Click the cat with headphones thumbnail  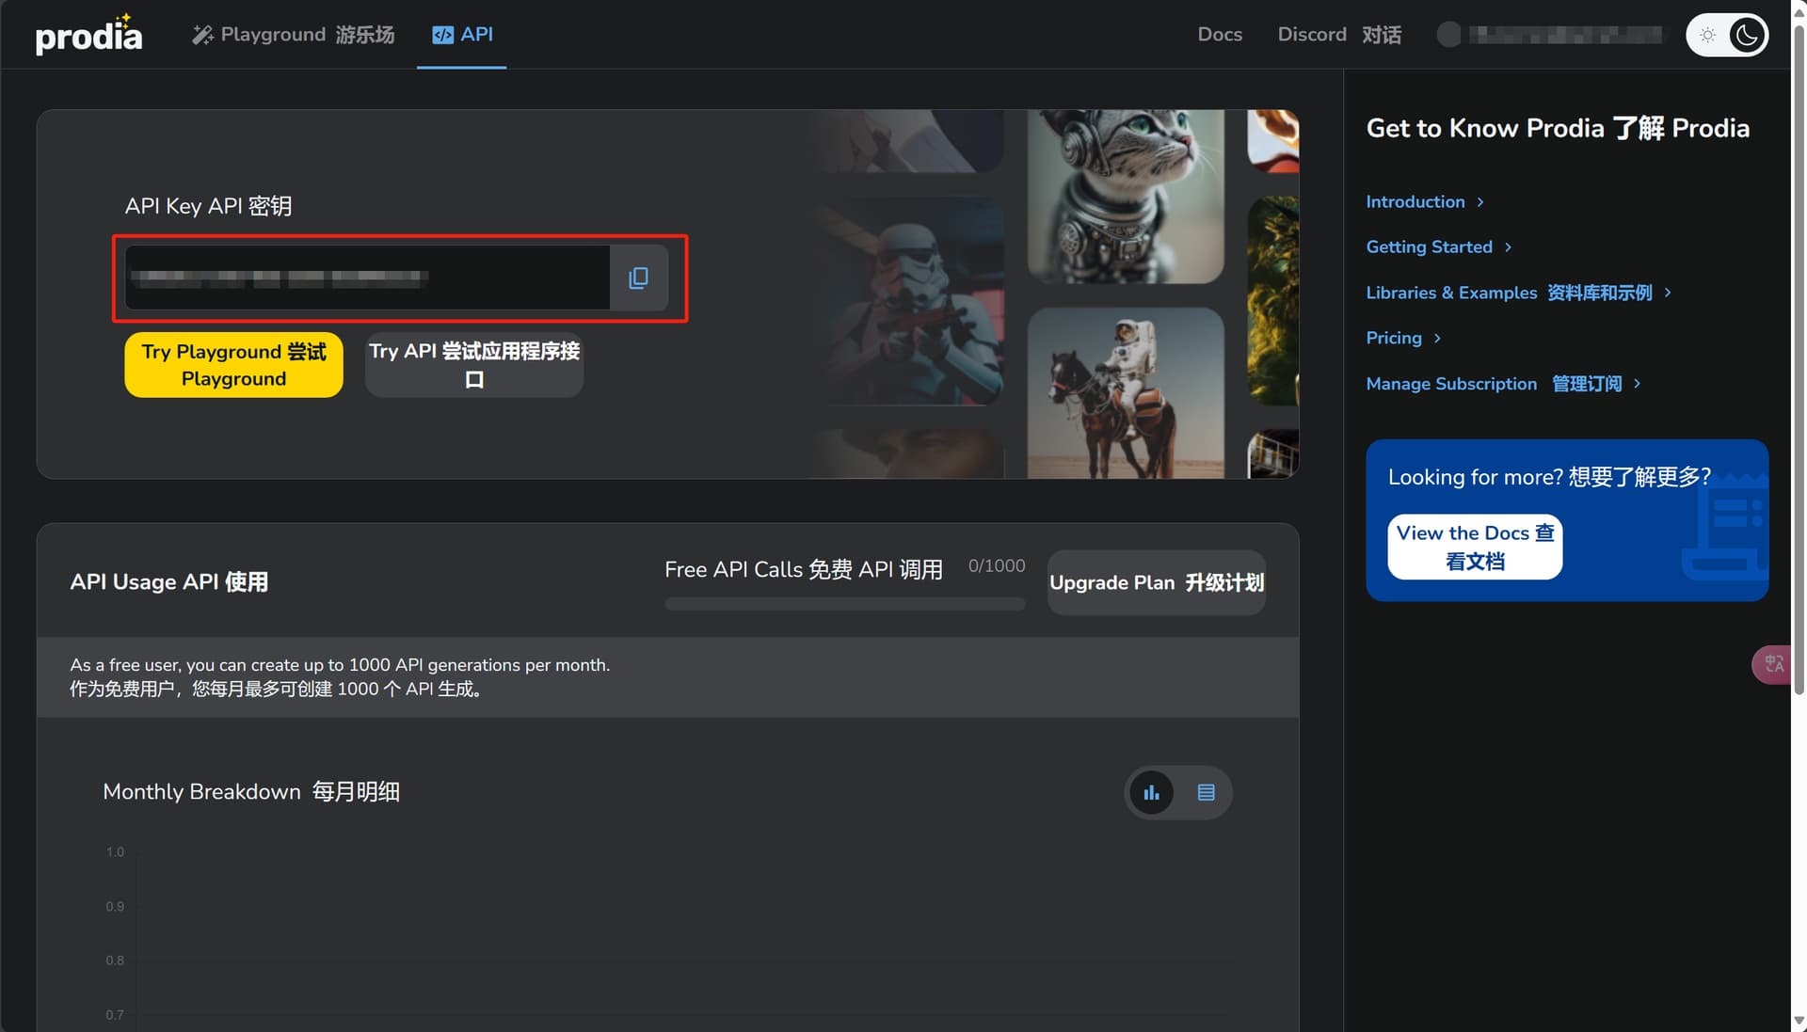tap(1126, 196)
